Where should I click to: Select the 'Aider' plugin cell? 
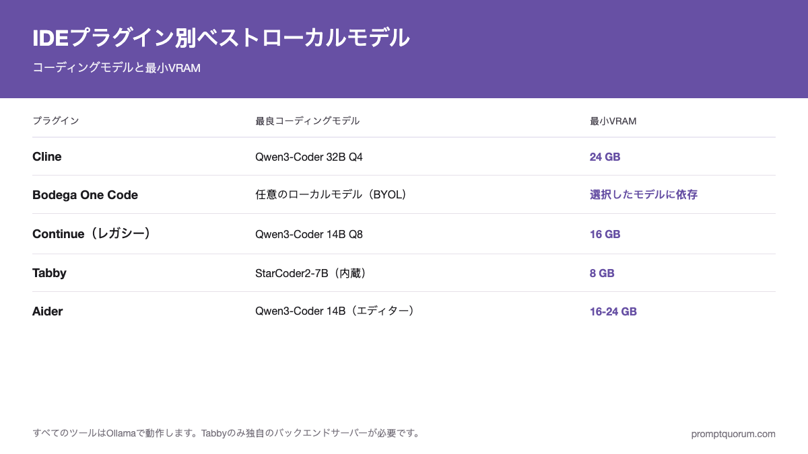pos(47,311)
